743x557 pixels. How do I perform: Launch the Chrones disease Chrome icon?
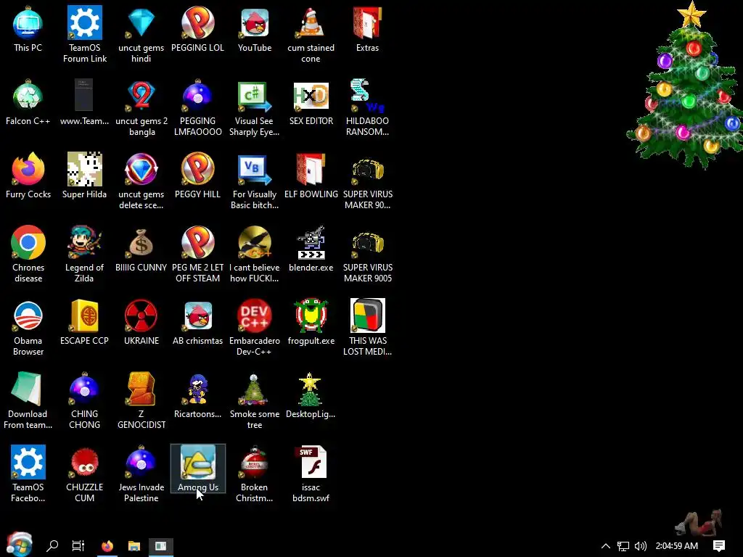tap(28, 255)
